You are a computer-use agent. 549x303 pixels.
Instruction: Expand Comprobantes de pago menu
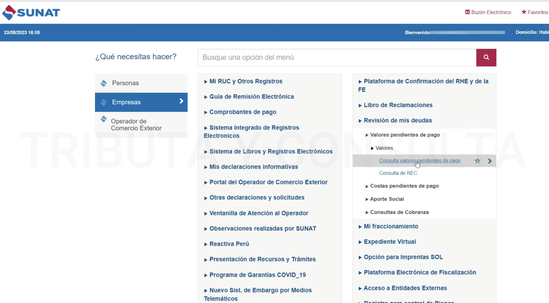(x=242, y=112)
